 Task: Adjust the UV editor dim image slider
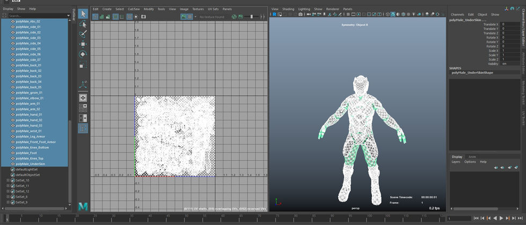[x=251, y=17]
